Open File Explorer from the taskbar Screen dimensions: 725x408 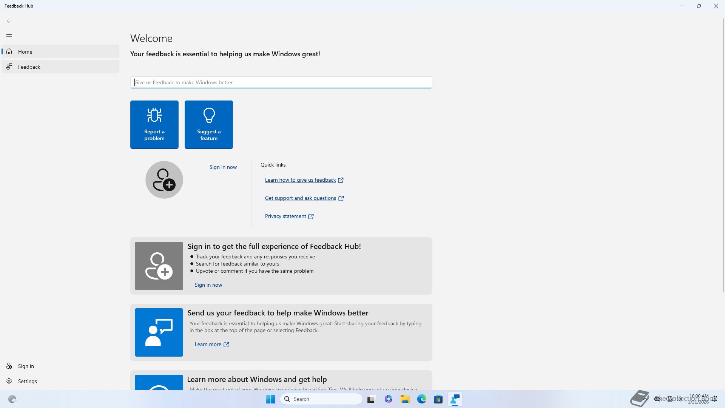(x=405, y=399)
